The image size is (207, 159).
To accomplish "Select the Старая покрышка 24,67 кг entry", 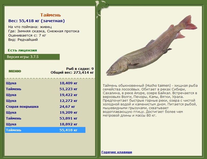I will click(x=45, y=106).
